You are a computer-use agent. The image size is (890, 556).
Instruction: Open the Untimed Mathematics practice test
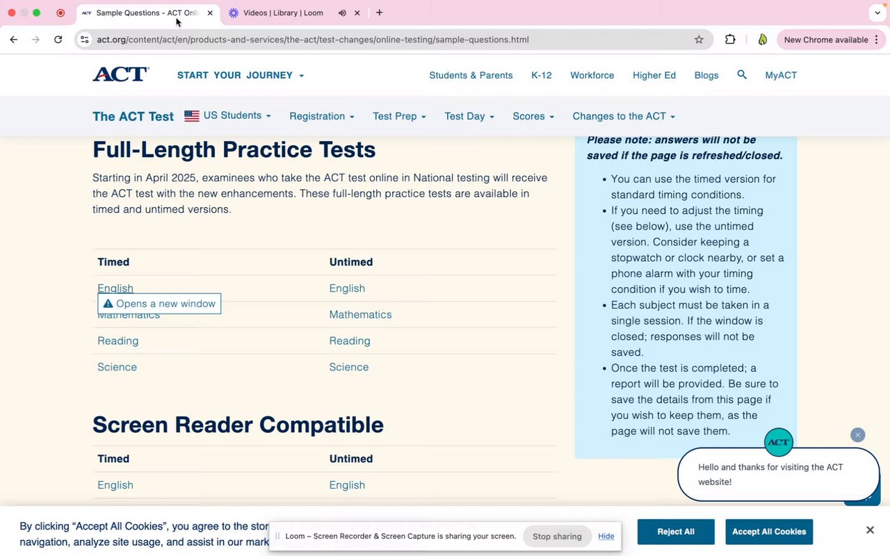[360, 314]
